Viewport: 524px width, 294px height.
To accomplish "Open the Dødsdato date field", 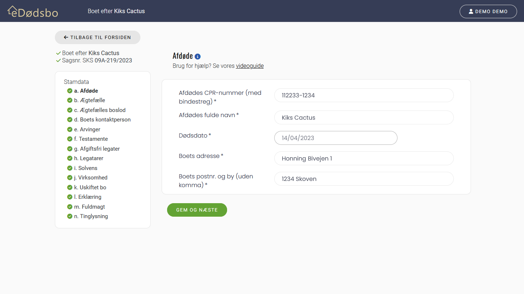I will point(335,138).
